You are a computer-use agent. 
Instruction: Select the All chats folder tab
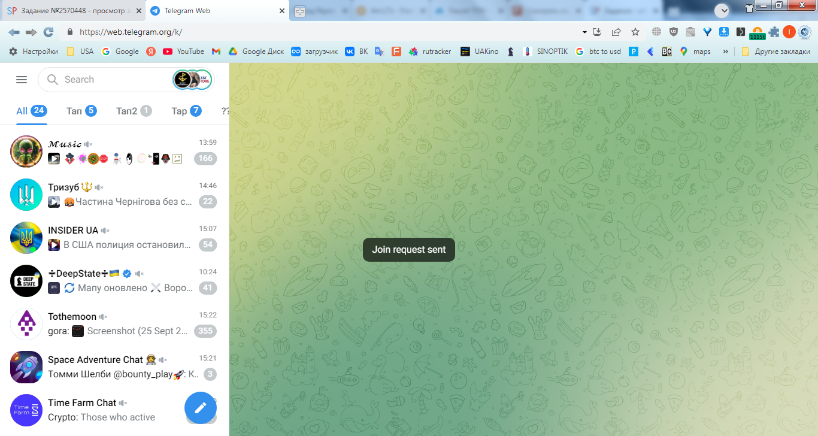31,111
